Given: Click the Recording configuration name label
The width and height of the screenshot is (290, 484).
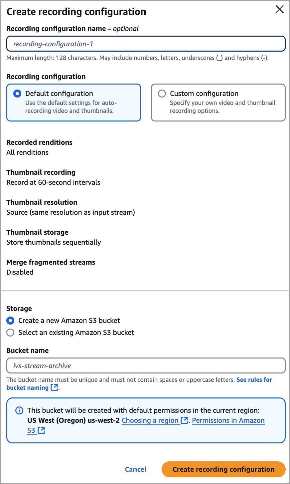Looking at the screenshot, I should (x=56, y=29).
